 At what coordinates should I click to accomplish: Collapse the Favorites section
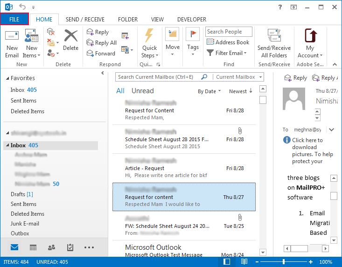(x=7, y=78)
